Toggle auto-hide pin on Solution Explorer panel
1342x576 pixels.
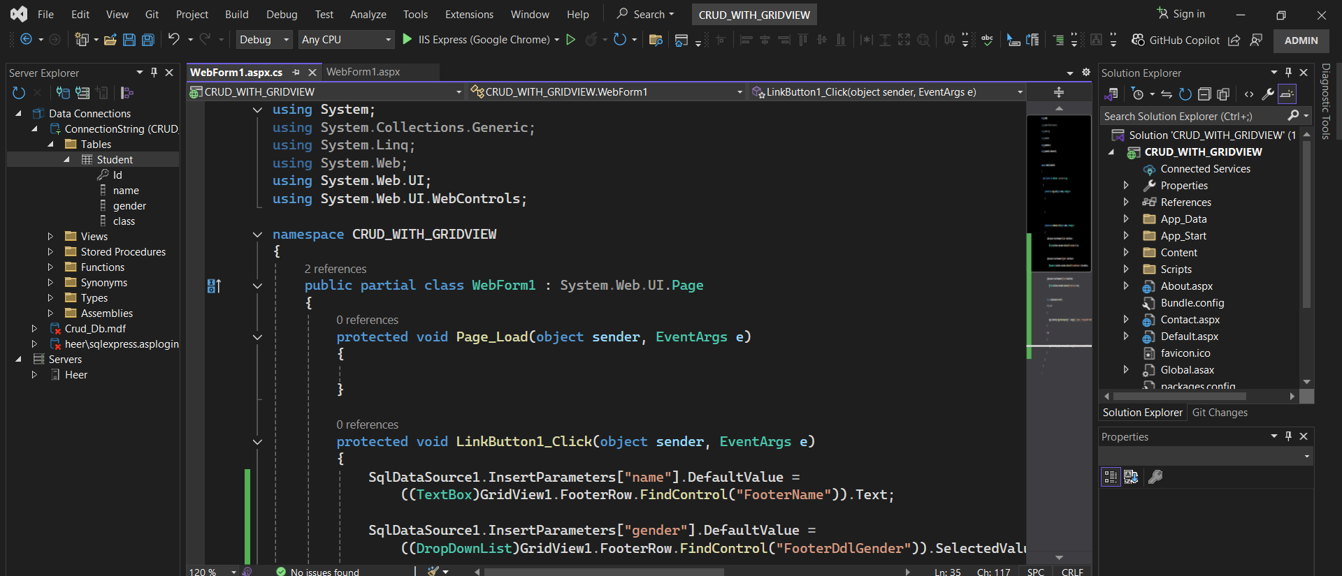tap(1288, 73)
